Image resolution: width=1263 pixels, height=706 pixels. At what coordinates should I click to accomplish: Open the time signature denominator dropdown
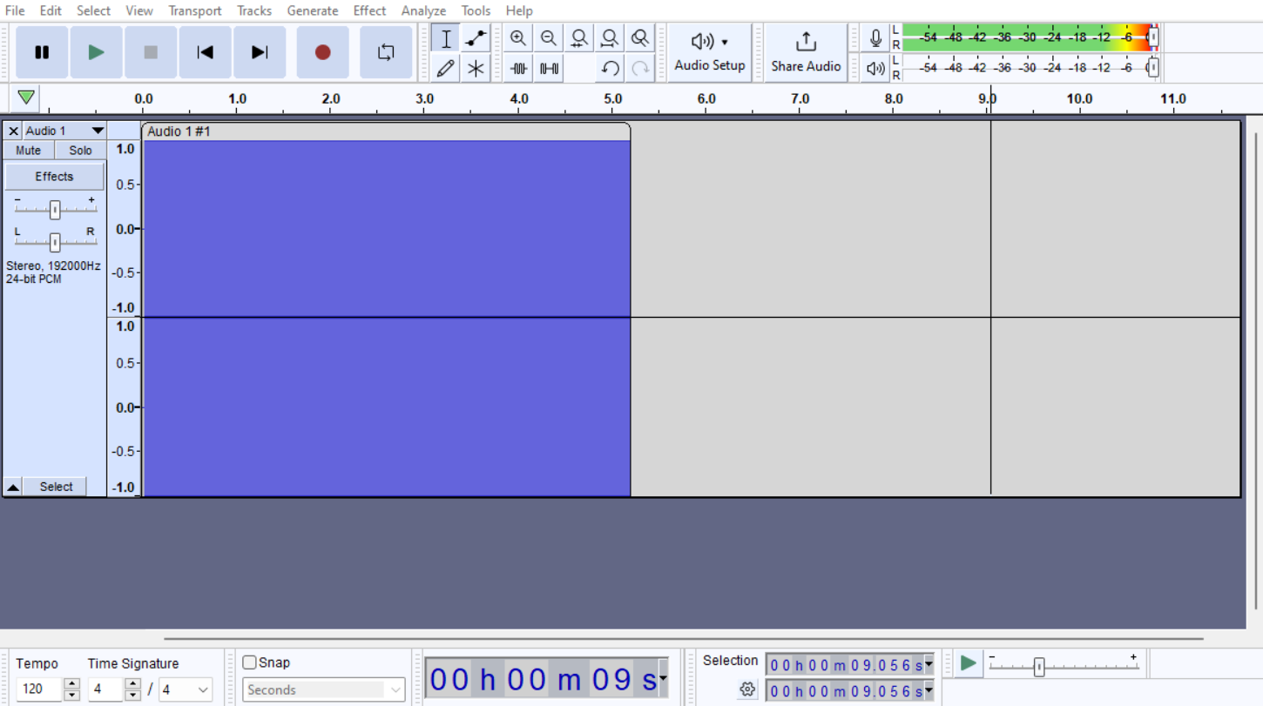click(186, 689)
